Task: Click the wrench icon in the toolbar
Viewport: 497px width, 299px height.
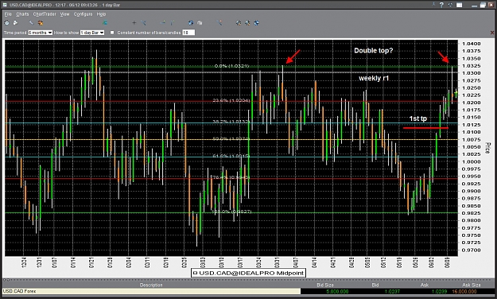Action: 31,23
